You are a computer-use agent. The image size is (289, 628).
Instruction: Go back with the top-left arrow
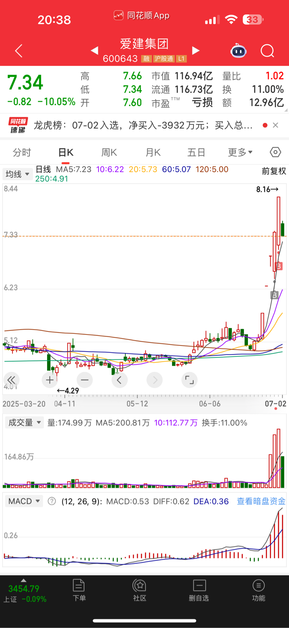18,51
